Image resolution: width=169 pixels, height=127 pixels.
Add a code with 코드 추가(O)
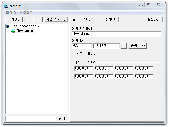107,19
